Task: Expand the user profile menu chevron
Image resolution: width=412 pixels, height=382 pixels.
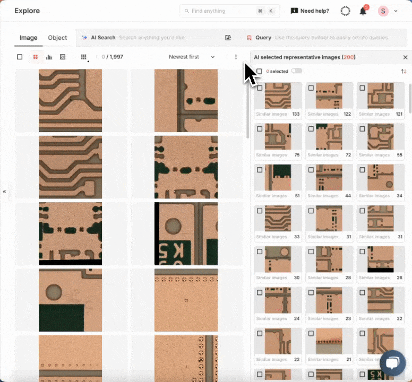Action: (396, 11)
